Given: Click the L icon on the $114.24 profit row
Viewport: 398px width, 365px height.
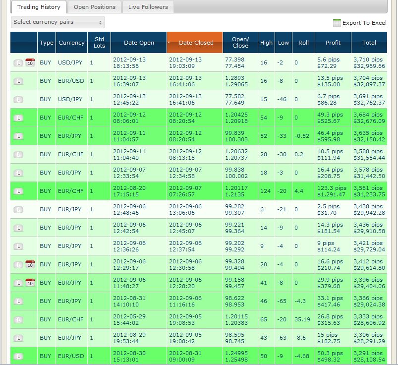Looking at the screenshot, I should click(x=18, y=246).
